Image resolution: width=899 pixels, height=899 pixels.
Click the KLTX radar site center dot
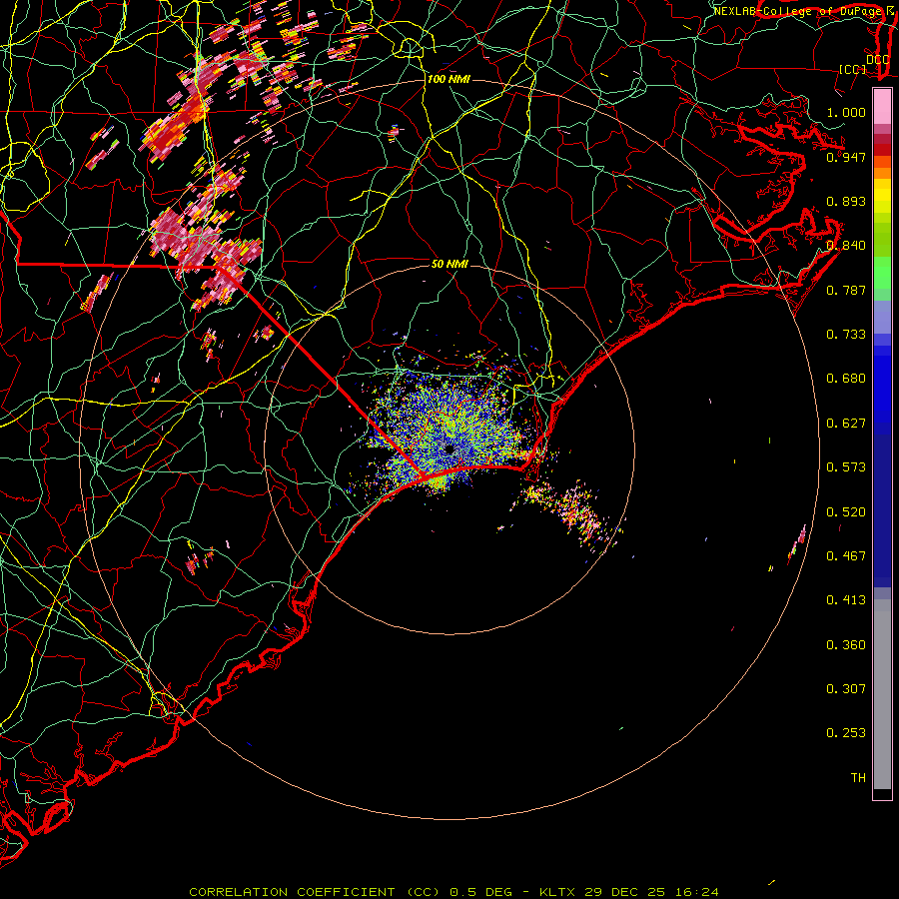click(449, 449)
